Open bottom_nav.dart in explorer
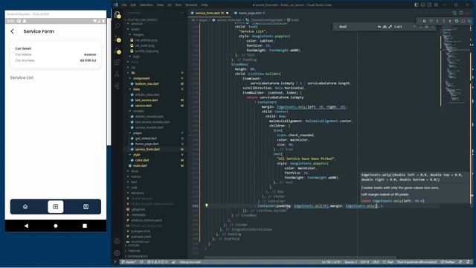Image resolution: width=476 pixels, height=268 pixels. 147,84
